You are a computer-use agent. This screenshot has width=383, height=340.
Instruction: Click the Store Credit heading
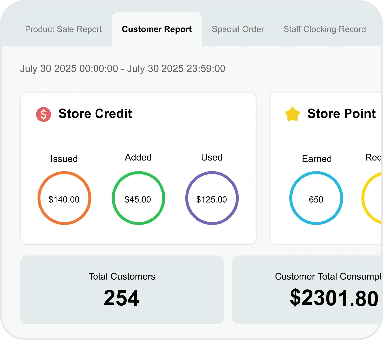(x=95, y=114)
